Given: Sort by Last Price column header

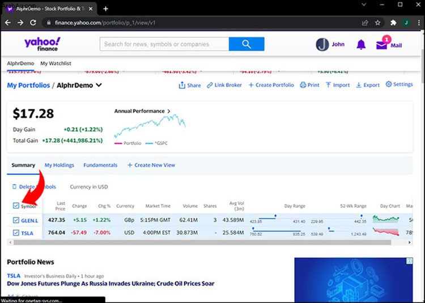Looking at the screenshot, I should tap(60, 206).
